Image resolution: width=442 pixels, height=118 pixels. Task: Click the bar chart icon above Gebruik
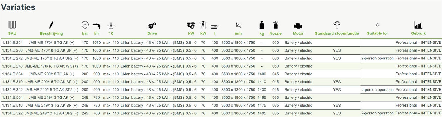pos(418,25)
